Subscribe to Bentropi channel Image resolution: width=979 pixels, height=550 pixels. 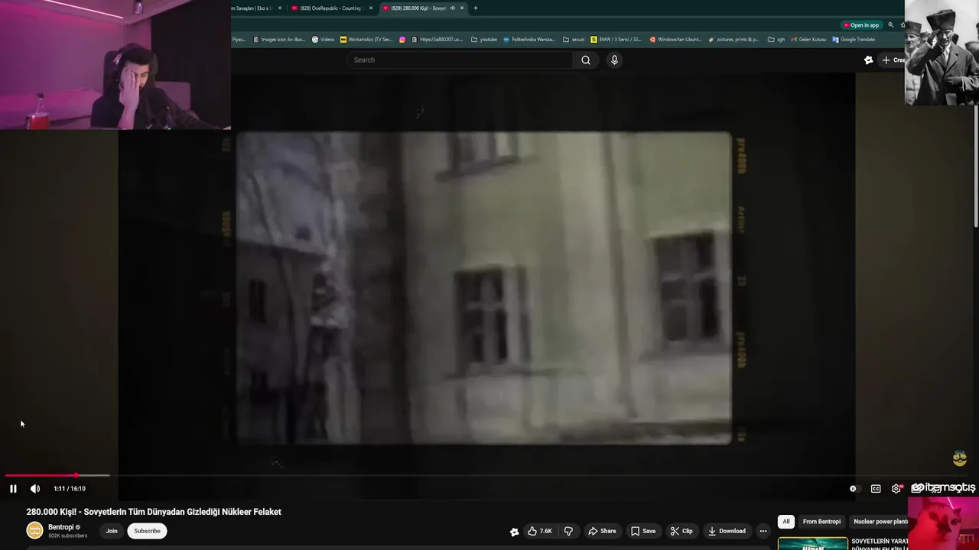click(x=147, y=531)
